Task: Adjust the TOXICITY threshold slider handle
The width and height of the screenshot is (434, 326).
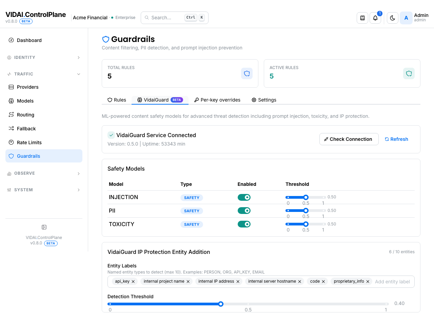Action: coord(306,224)
